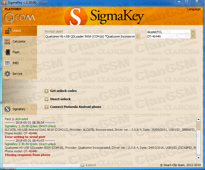
Task: Click log line 'Qualcomm HS-USB QDLoader 9008 (COM16), Provider'
Action: click(x=100, y=148)
